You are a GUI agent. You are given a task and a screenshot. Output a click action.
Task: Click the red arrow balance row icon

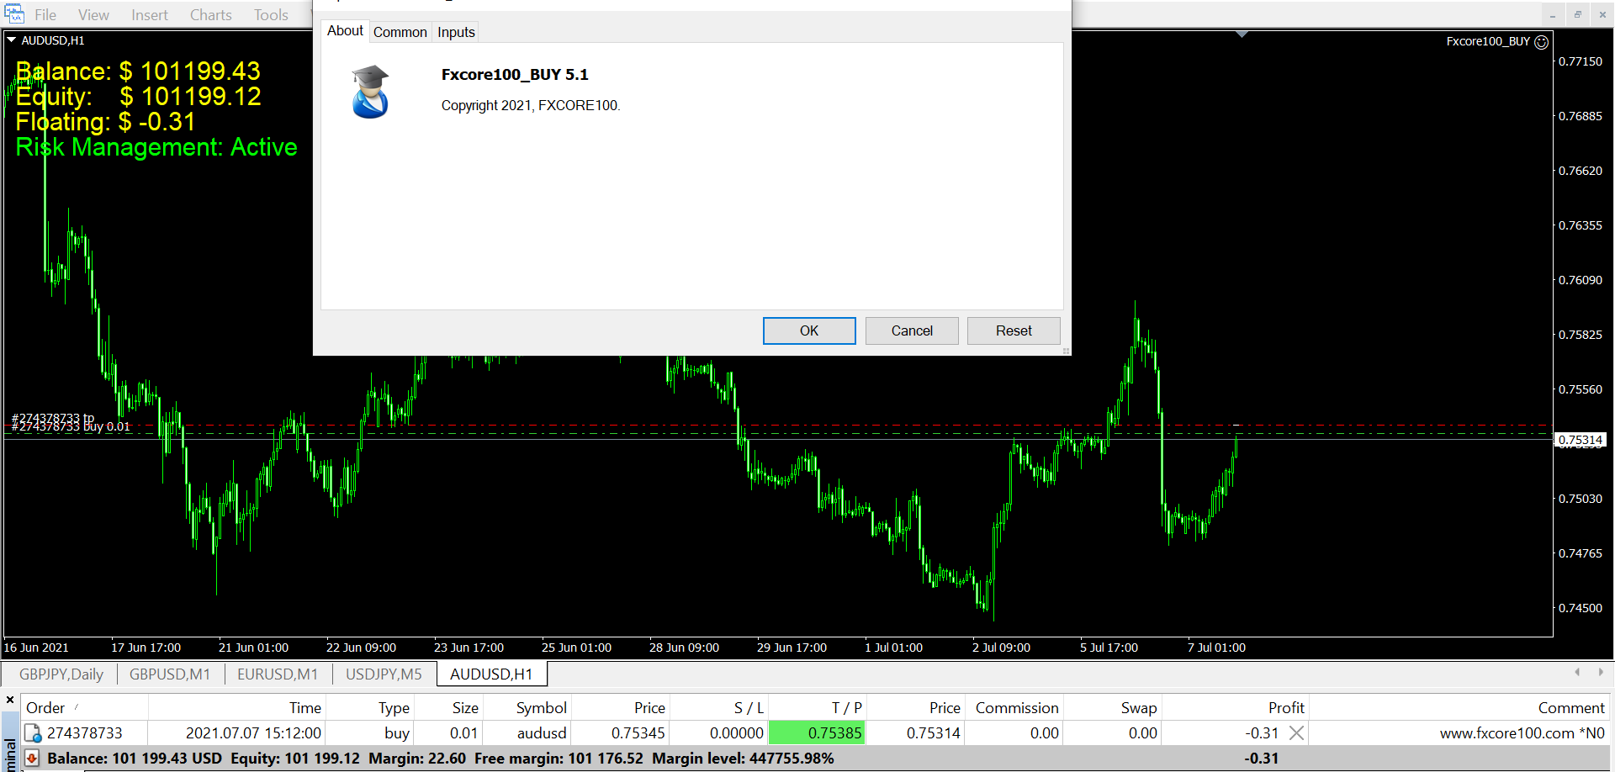[x=32, y=759]
